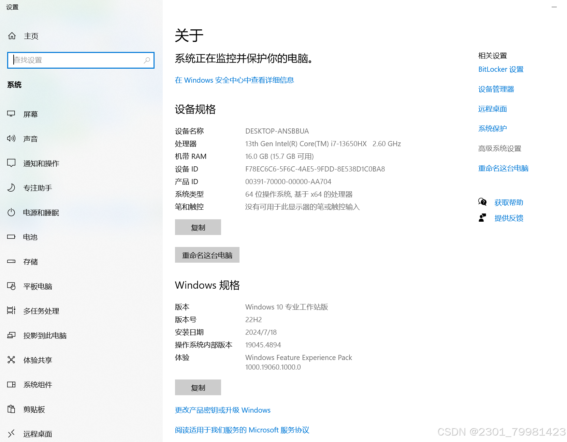Open 系统保护 link
567x442 pixels.
tap(492, 129)
